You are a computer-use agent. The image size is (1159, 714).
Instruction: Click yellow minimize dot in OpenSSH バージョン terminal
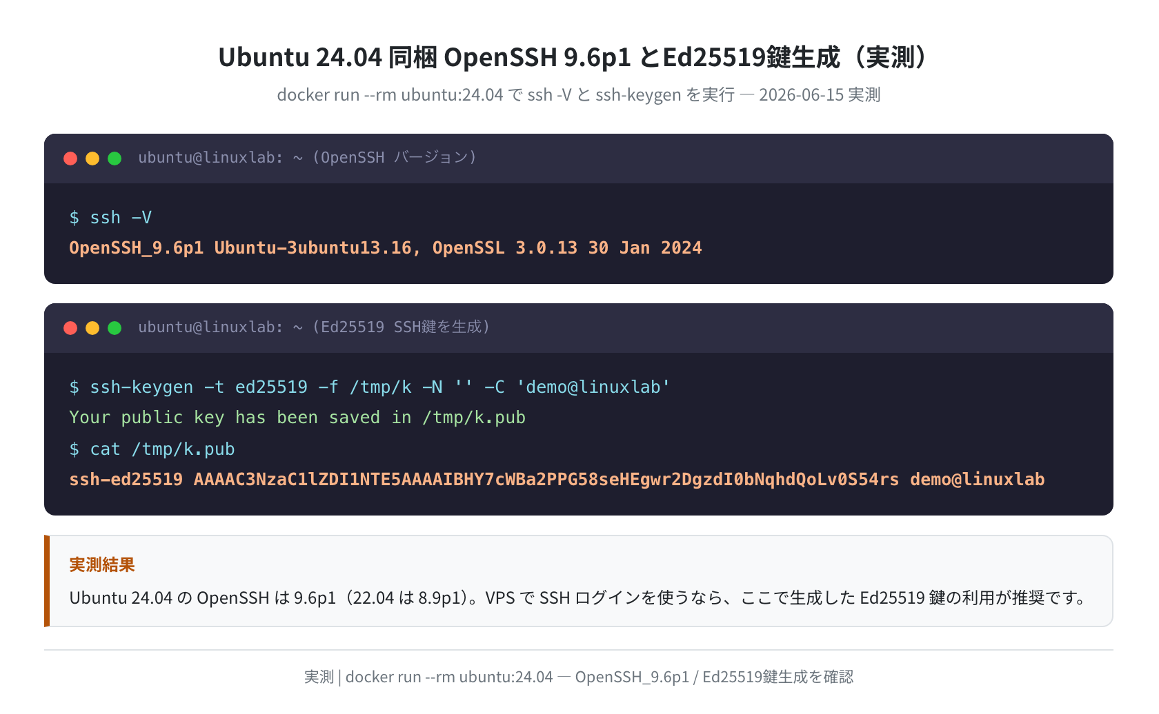pyautogui.click(x=92, y=159)
